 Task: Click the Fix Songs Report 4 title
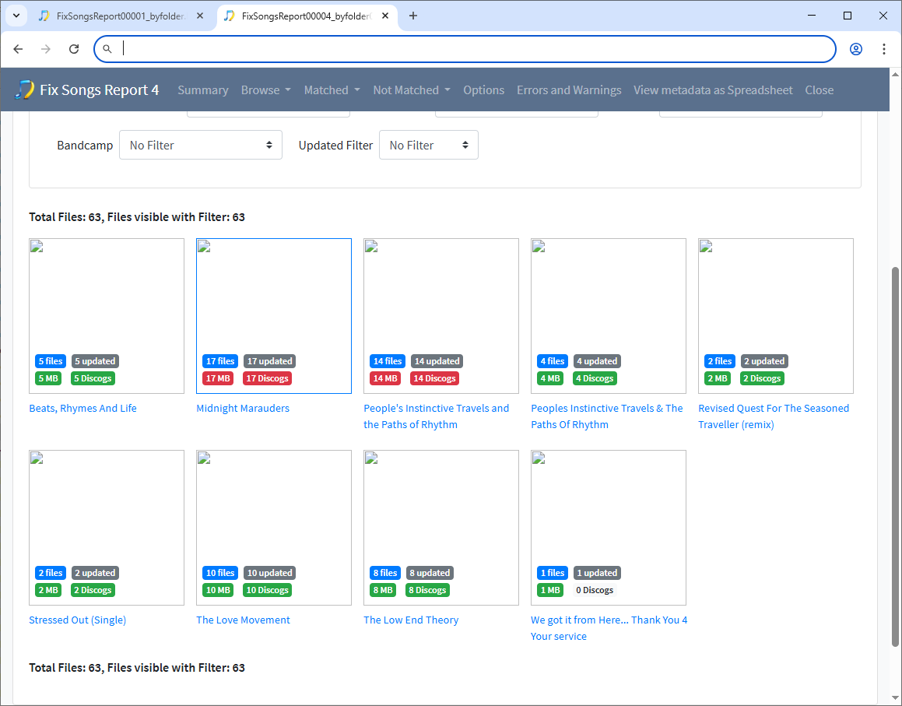[x=99, y=90]
